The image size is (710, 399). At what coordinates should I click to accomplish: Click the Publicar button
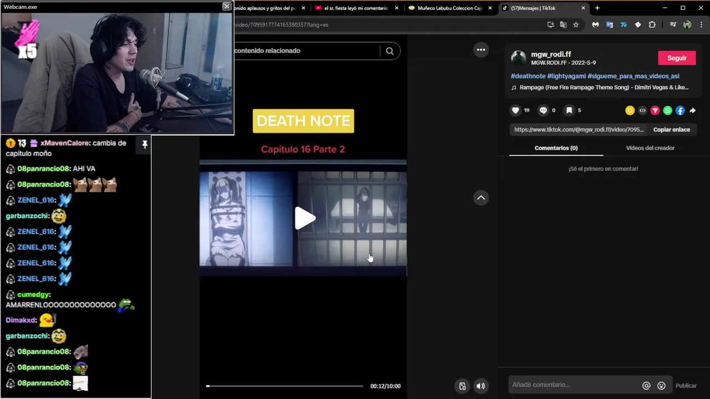[686, 386]
